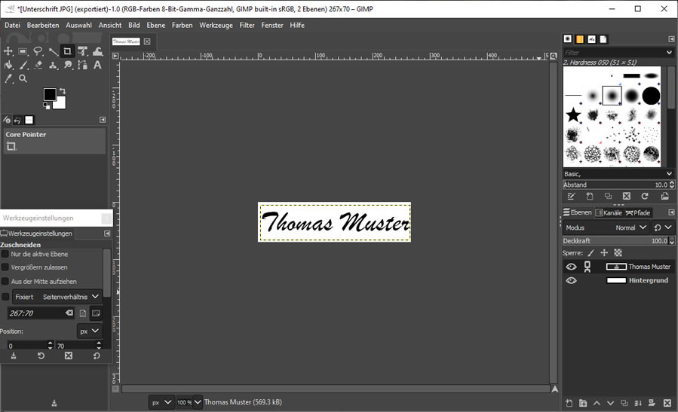The width and height of the screenshot is (678, 412).
Task: Open the brush Filter dropdown arrow
Action: [669, 53]
